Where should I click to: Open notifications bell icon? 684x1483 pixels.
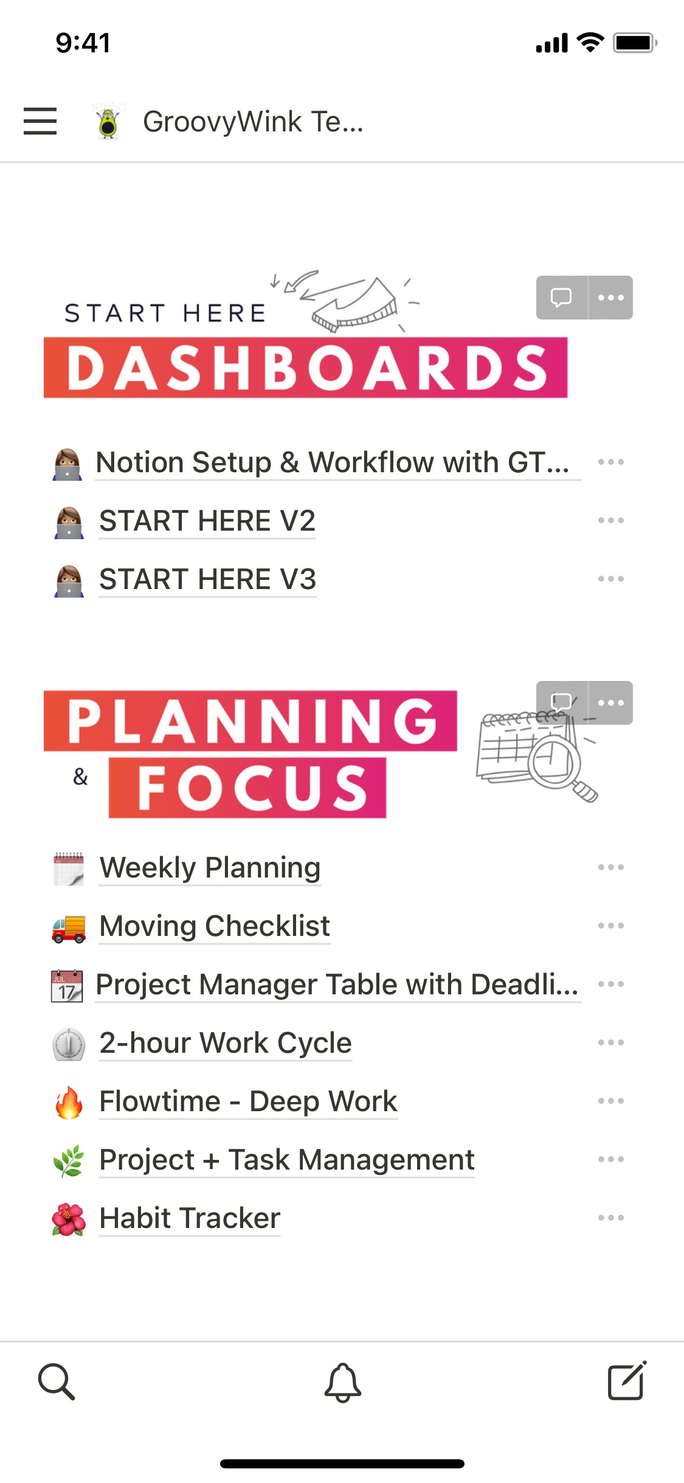pyautogui.click(x=342, y=1382)
